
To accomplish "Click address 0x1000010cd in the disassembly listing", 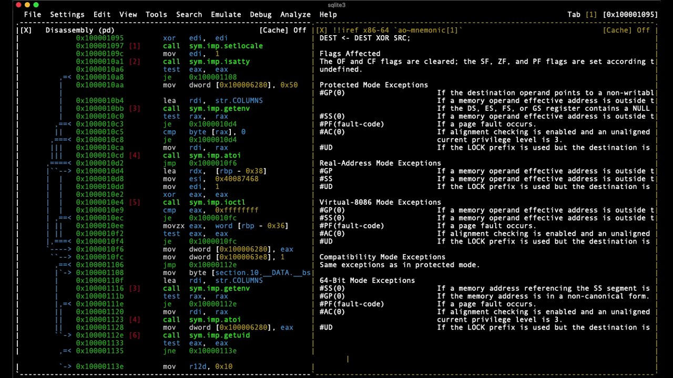I will tap(100, 155).
